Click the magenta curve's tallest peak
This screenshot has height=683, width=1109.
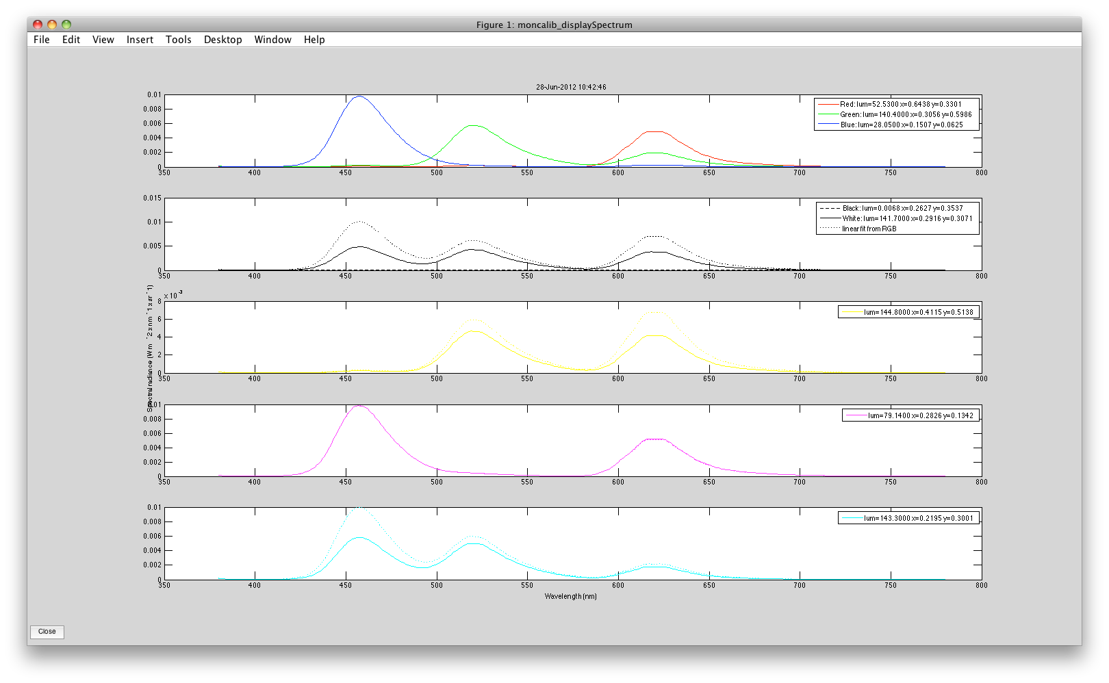pyautogui.click(x=359, y=406)
